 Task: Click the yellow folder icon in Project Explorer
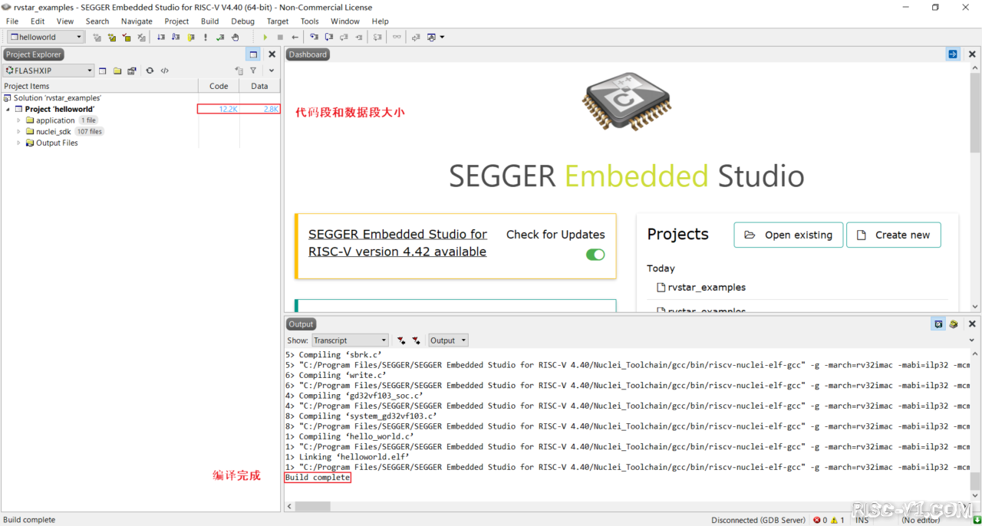(117, 71)
